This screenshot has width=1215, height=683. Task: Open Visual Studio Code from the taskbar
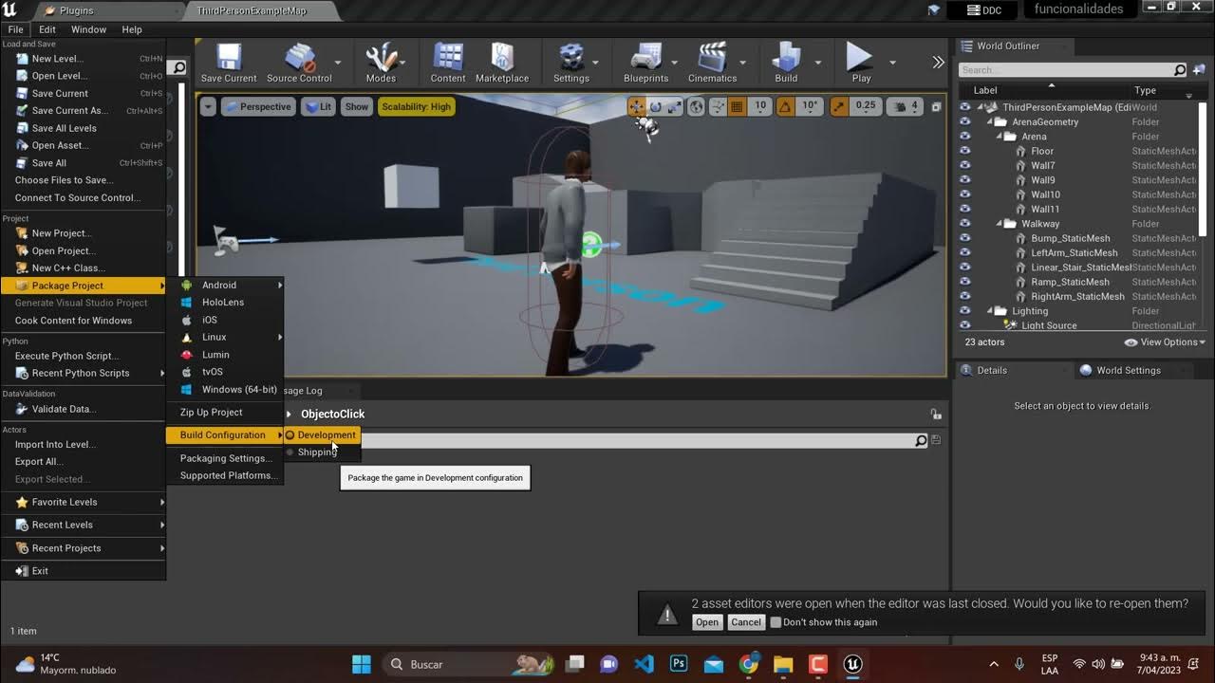click(644, 664)
